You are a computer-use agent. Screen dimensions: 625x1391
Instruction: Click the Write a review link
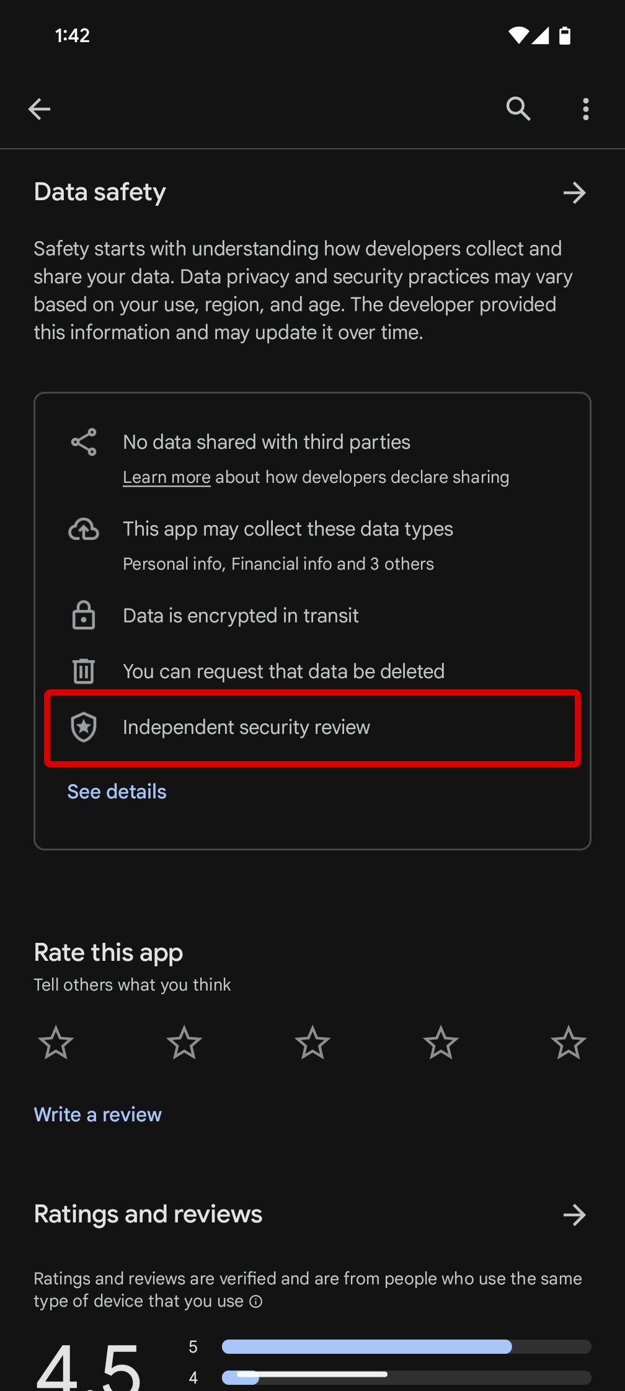coord(97,1115)
